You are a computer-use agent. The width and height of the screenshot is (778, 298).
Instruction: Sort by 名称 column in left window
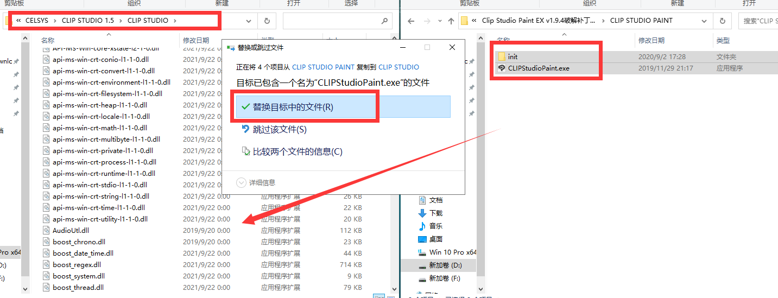[x=48, y=40]
